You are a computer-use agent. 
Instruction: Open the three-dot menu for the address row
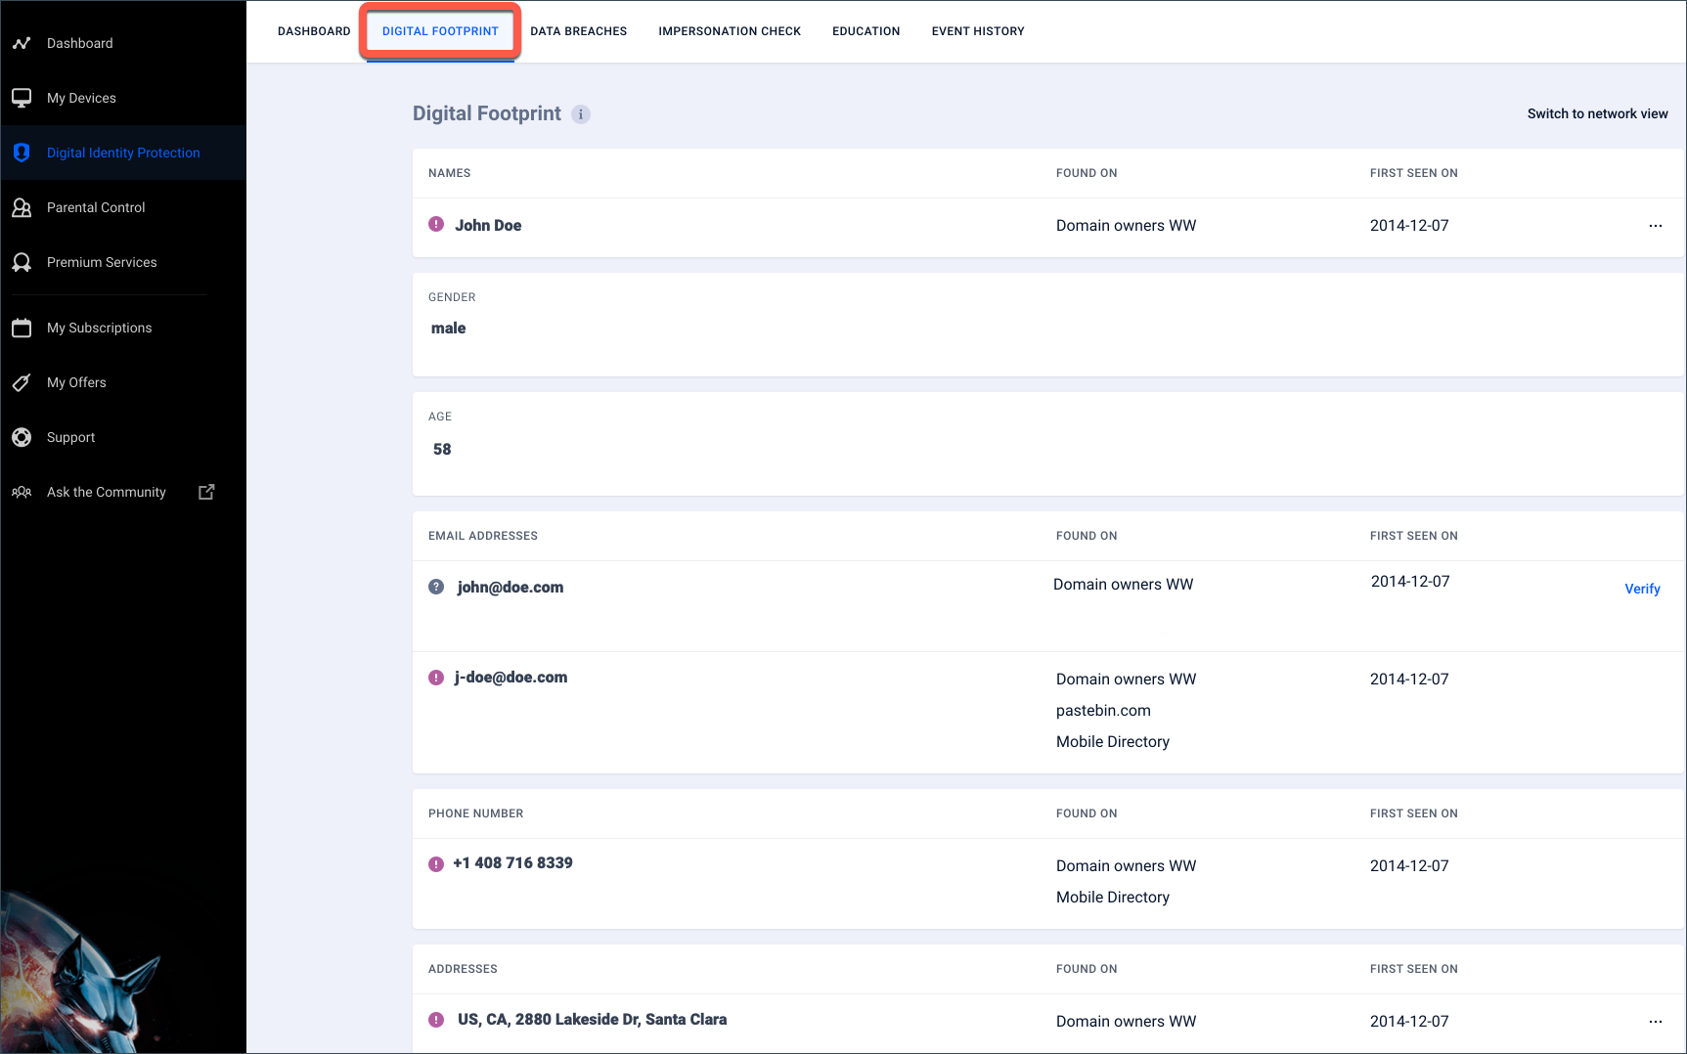click(1656, 1022)
